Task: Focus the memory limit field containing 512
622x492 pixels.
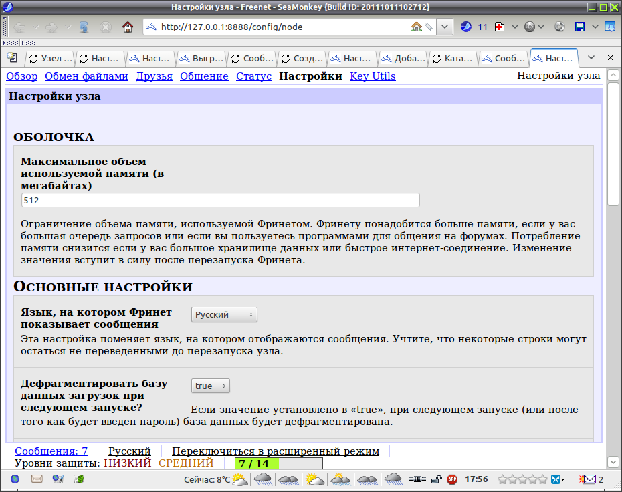Action: coord(221,201)
